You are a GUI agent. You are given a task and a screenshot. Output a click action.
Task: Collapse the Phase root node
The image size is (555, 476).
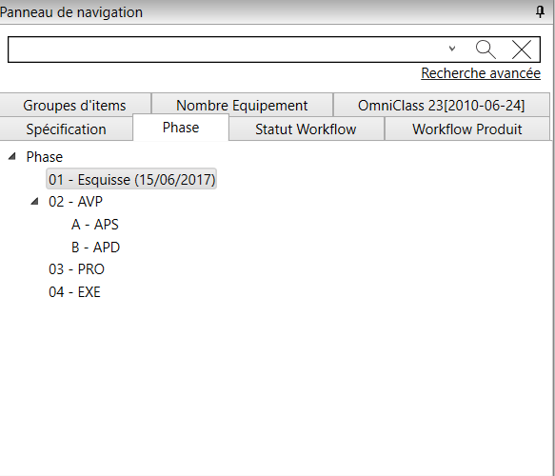tap(12, 156)
